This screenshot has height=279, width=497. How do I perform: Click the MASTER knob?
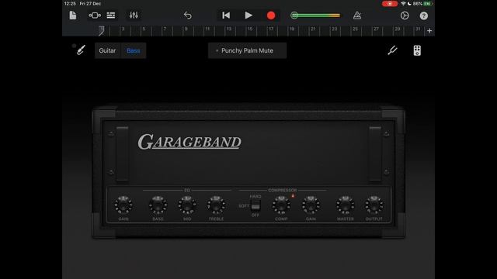[345, 205]
